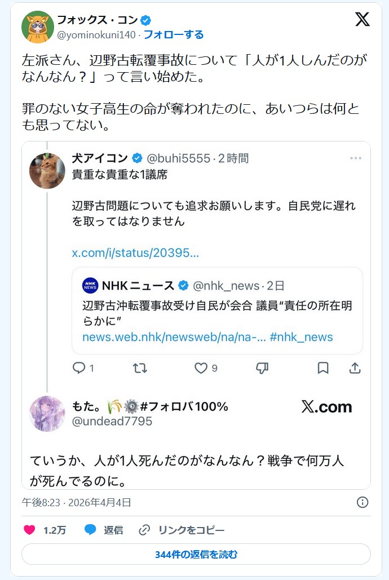Click the フォローする follow link
This screenshot has height=580, width=389.
pos(174,35)
